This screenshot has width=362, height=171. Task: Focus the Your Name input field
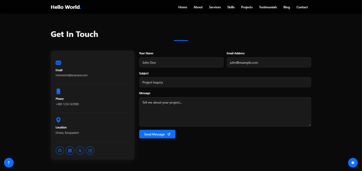(181, 62)
